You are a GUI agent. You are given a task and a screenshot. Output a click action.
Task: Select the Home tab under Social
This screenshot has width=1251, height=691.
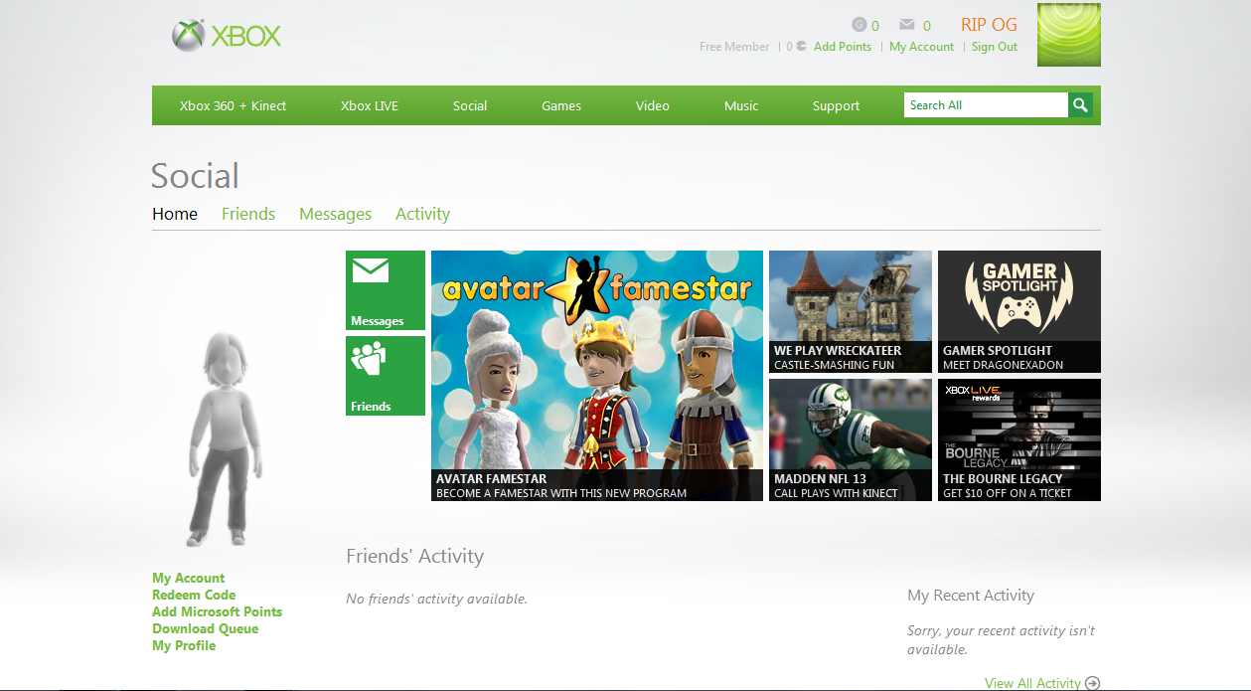(x=175, y=214)
